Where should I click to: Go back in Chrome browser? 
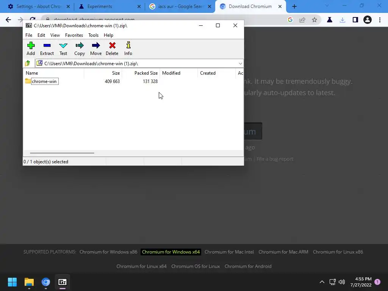click(x=8, y=20)
